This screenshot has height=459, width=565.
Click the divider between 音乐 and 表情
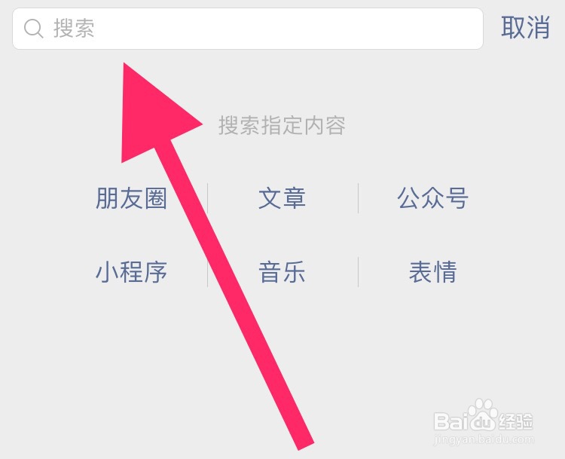tap(358, 272)
